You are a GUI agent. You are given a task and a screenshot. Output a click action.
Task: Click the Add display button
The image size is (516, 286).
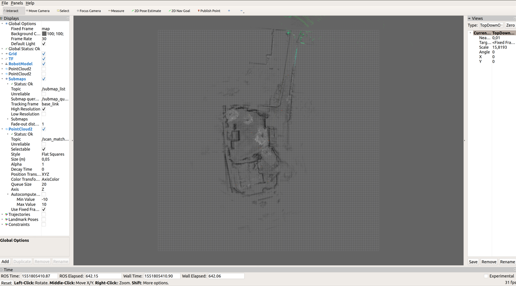click(x=5, y=262)
